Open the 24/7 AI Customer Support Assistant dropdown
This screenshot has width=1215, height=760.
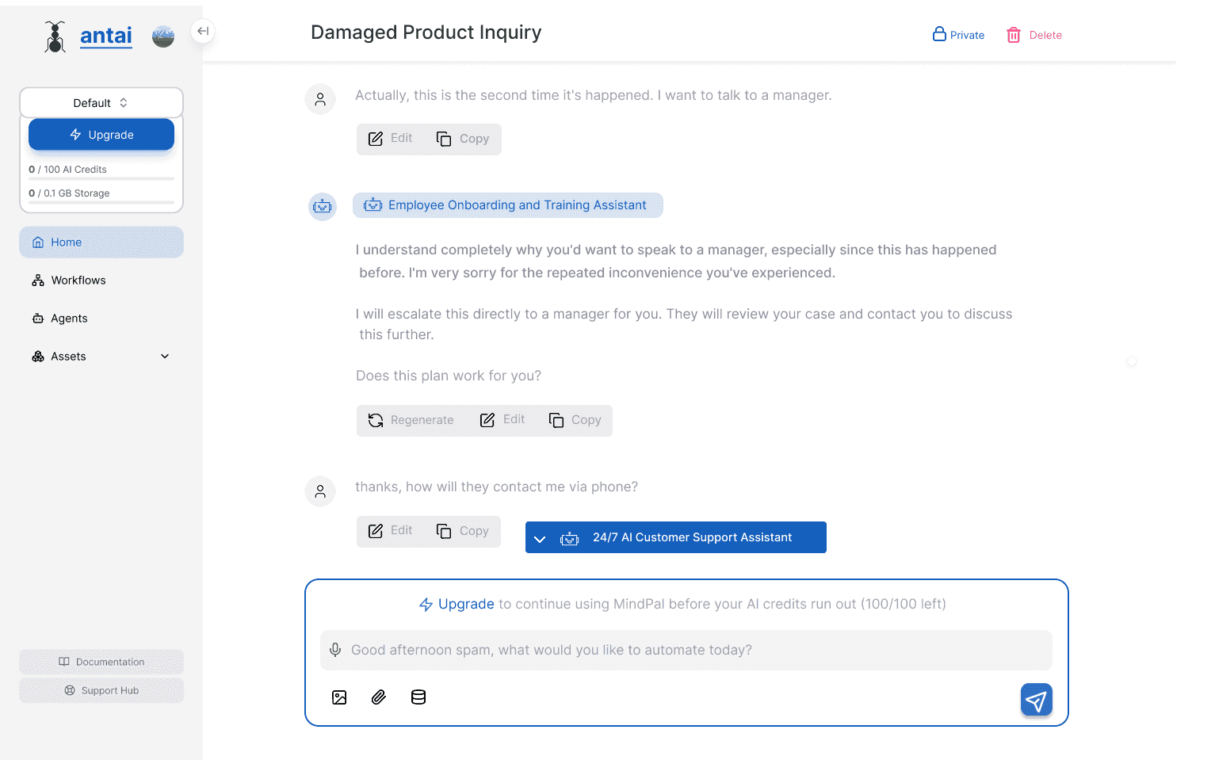[676, 537]
